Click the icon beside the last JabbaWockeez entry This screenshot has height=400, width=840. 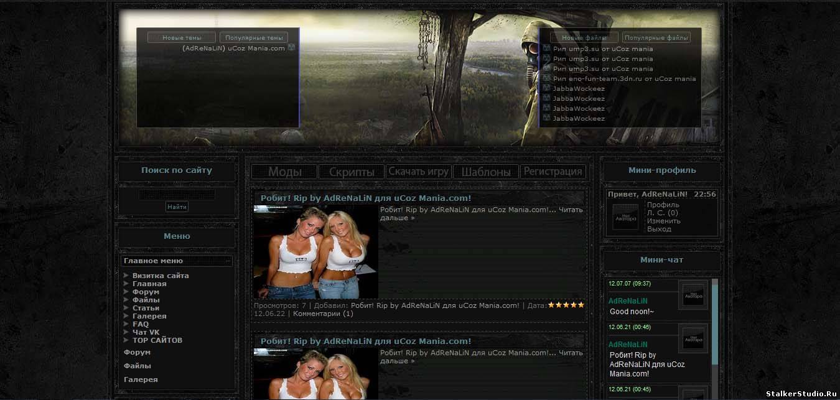tap(546, 118)
